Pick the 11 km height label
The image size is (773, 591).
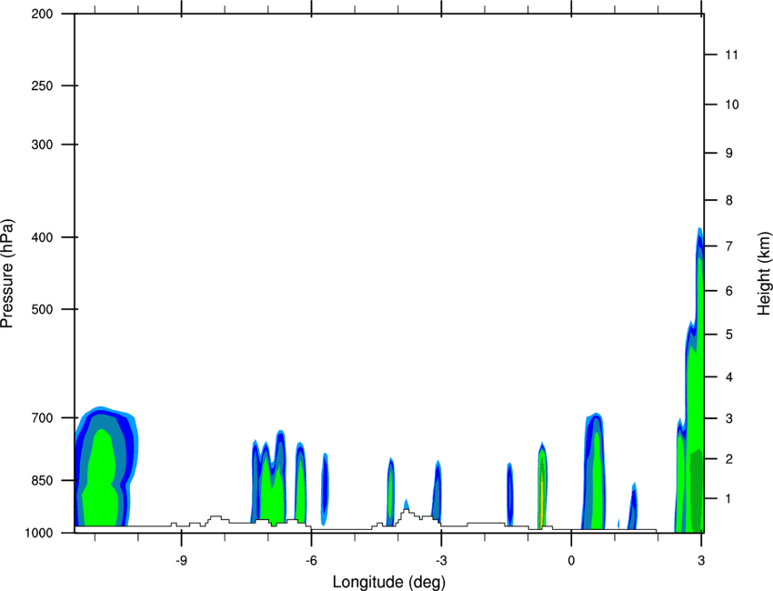pyautogui.click(x=732, y=55)
